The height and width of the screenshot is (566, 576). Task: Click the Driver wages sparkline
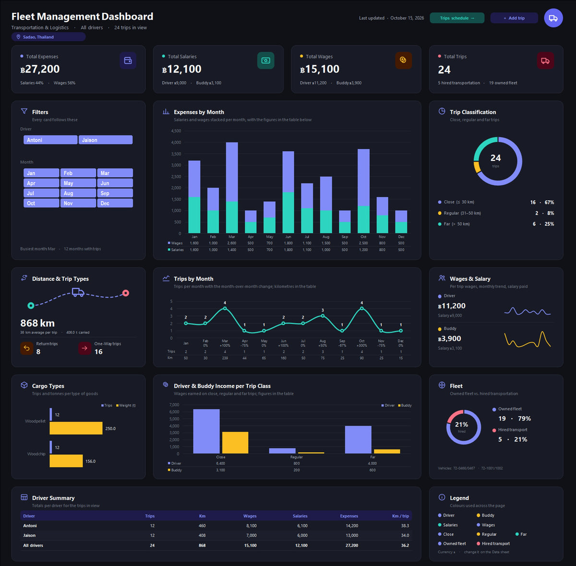click(x=528, y=312)
